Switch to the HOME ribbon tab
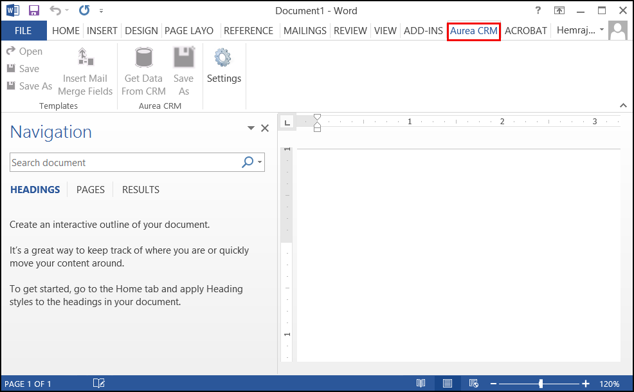Screen dimensions: 634x392 click(x=66, y=31)
